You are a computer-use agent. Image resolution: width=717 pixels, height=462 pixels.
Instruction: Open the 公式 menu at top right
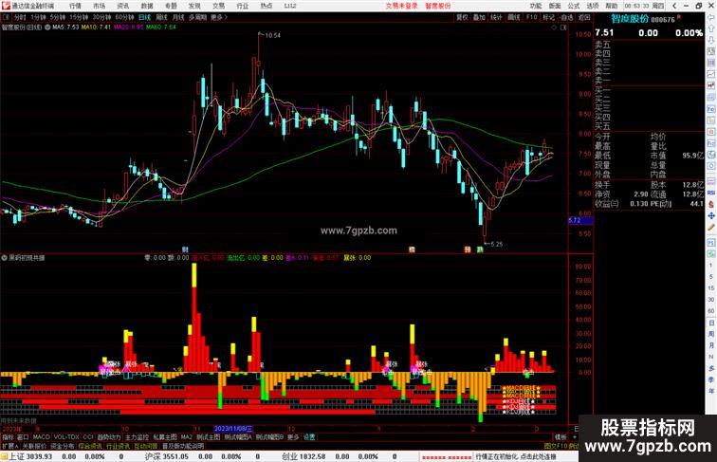click(574, 6)
